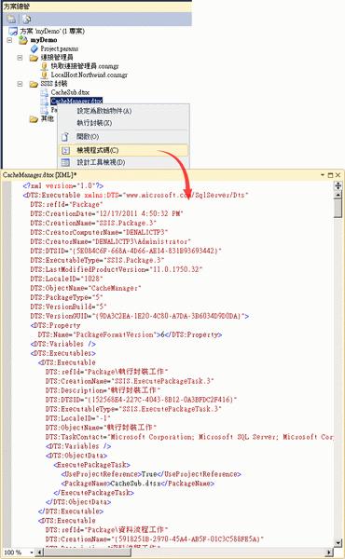Click the DTS:DTSID GUID line starting 5E084C6F
Screen dimensions: 345x559
[126, 251]
